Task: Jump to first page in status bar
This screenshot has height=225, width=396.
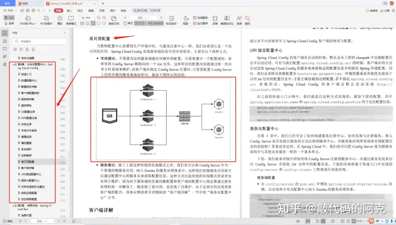Action: click(20, 221)
